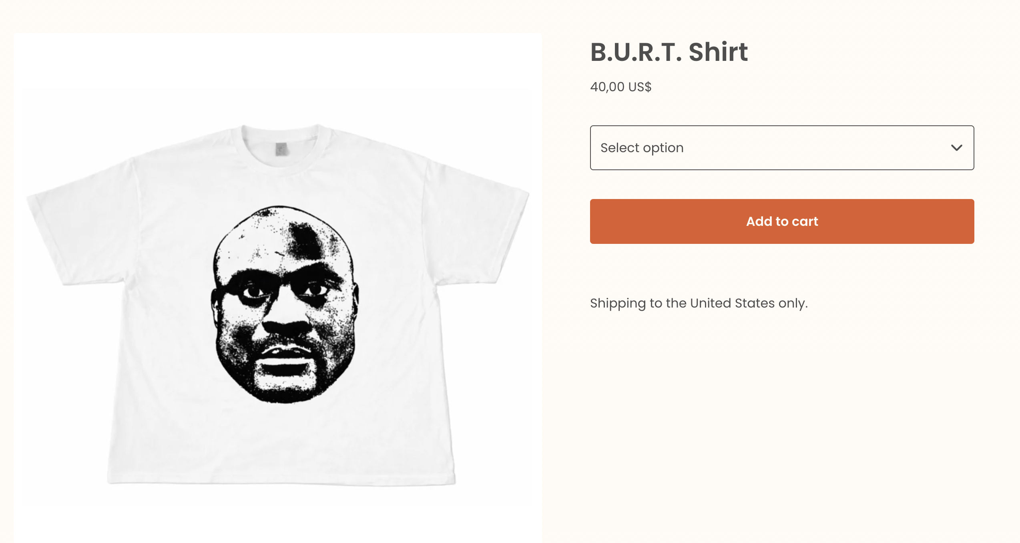This screenshot has height=543, width=1020.
Task: Click the chevron arrow in the option selector
Action: tap(956, 148)
